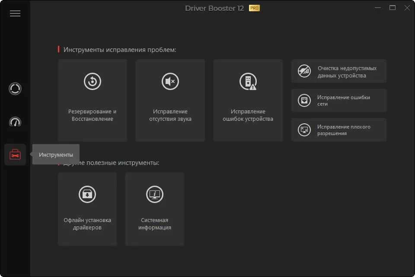Click the bad resolution fix icon
This screenshot has height=277, width=415.
304,130
